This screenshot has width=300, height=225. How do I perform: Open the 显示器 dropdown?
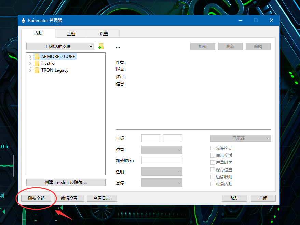[241, 138]
